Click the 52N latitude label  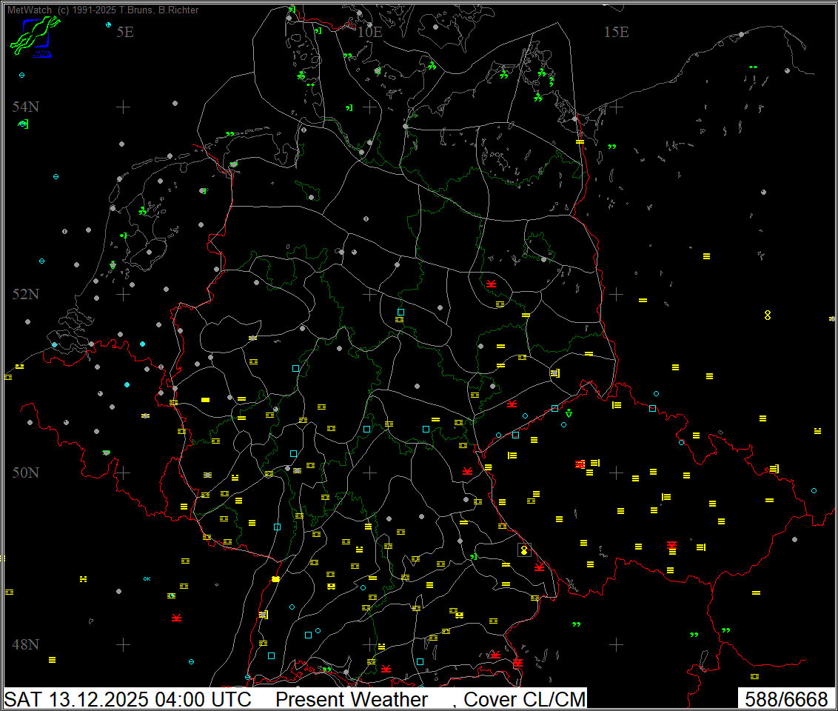pos(26,295)
